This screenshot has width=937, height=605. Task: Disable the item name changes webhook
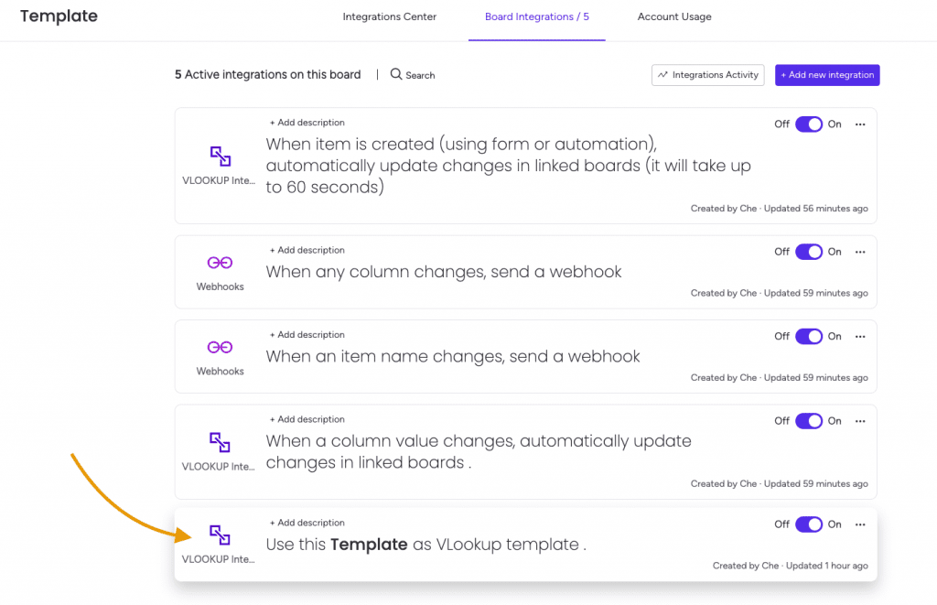[x=809, y=337]
